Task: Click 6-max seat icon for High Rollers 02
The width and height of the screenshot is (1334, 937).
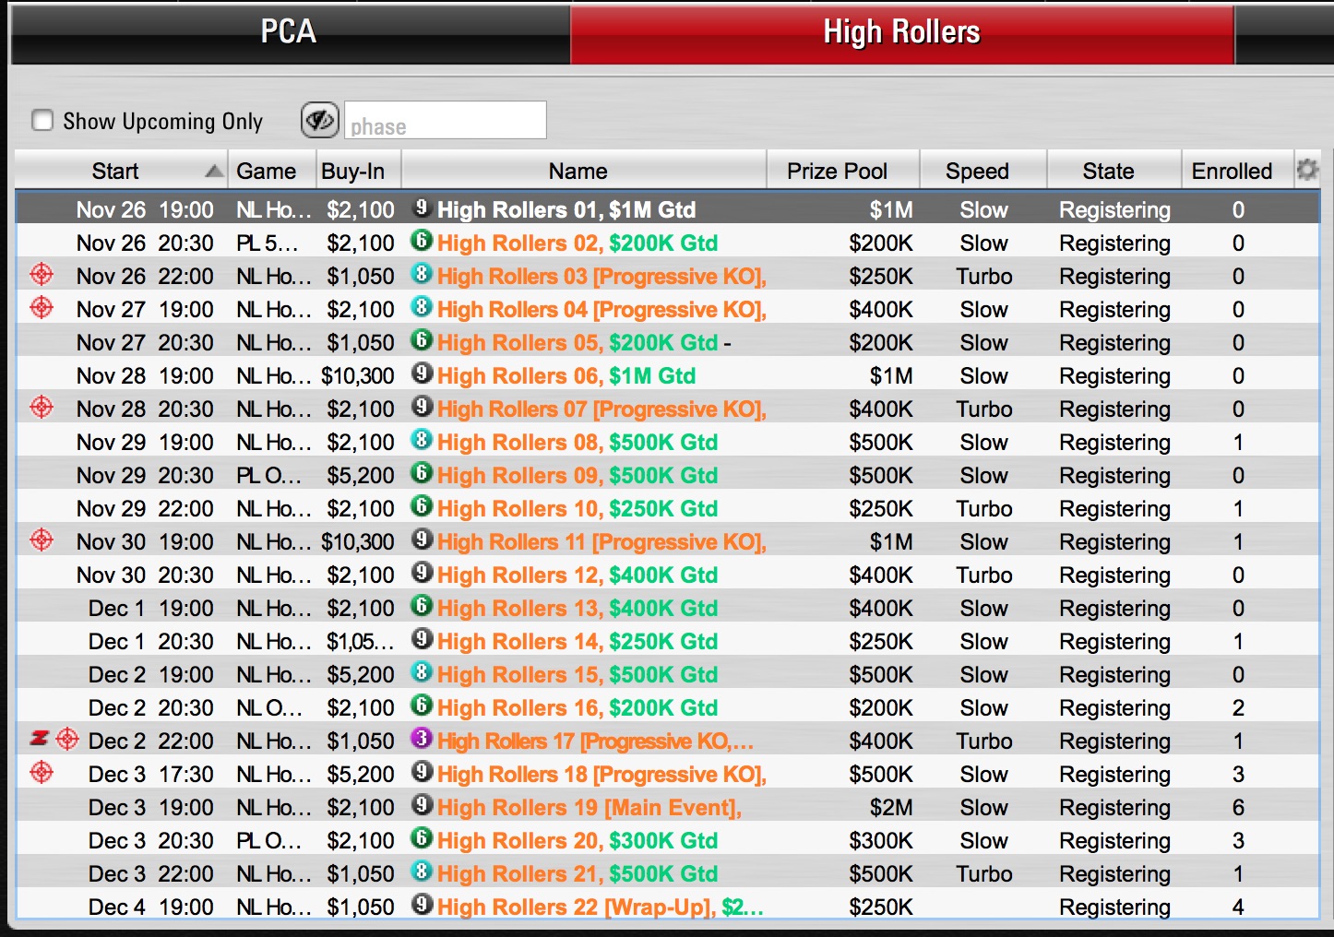Action: (422, 242)
